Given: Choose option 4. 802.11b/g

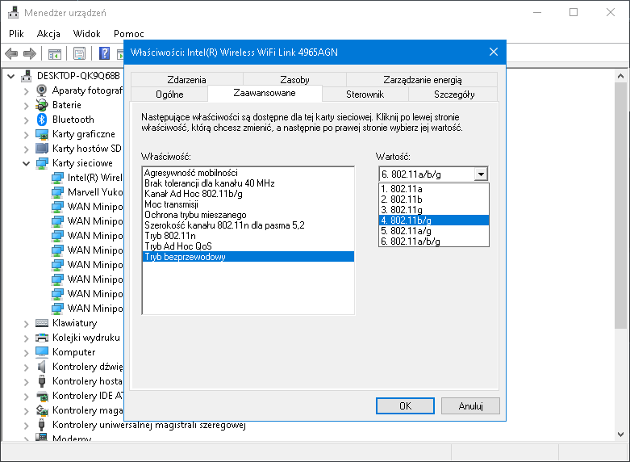Looking at the screenshot, I should [434, 220].
